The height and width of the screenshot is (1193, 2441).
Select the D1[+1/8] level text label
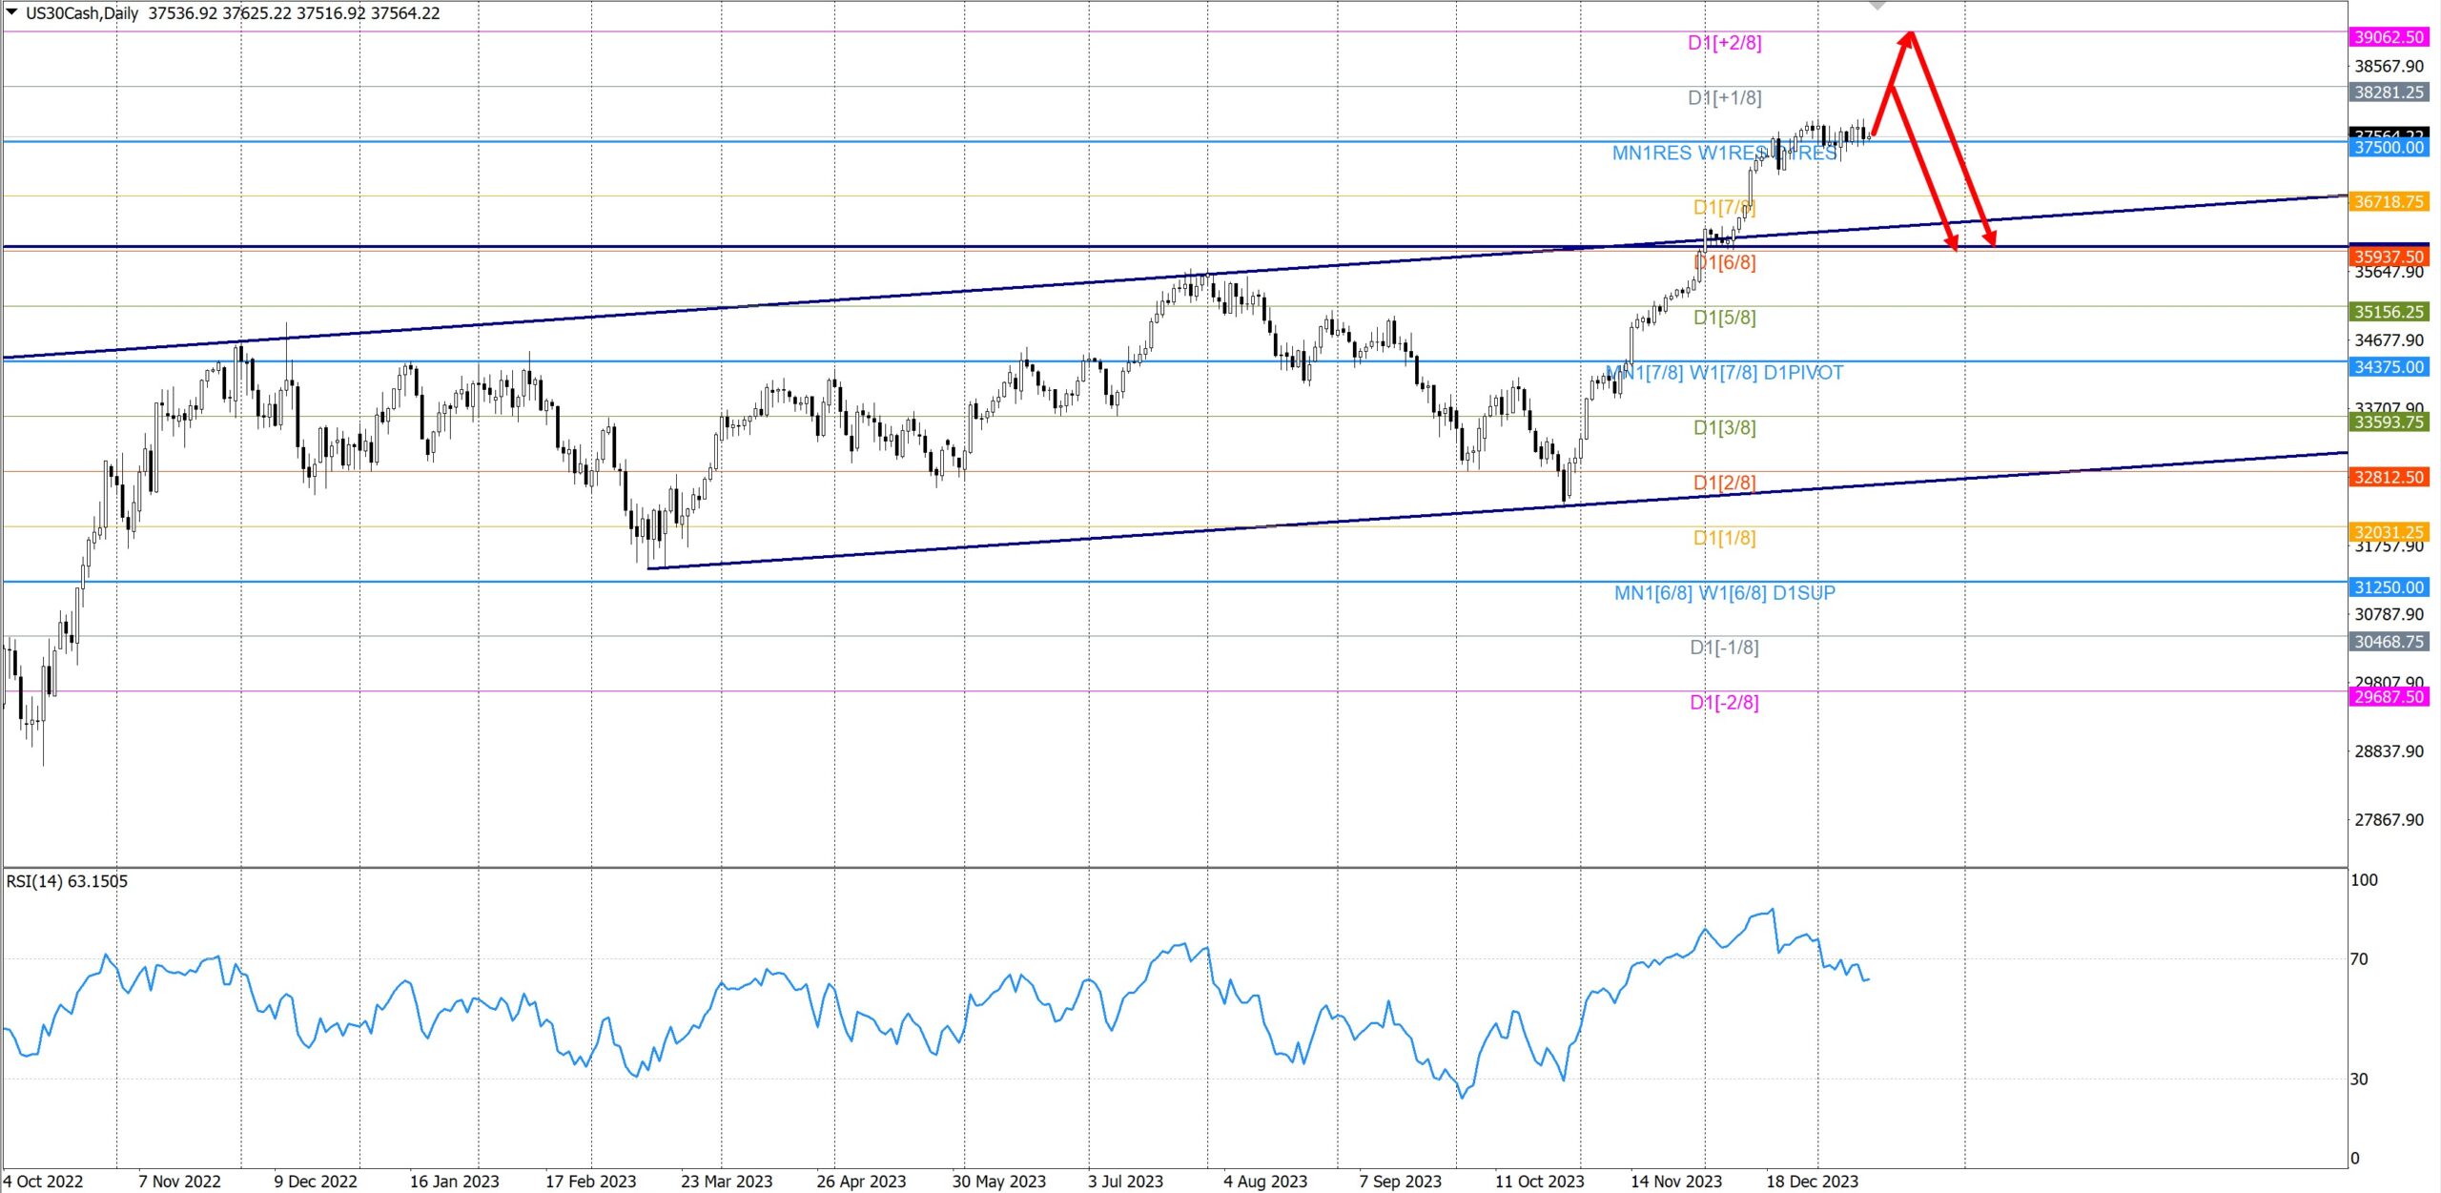coord(1724,98)
